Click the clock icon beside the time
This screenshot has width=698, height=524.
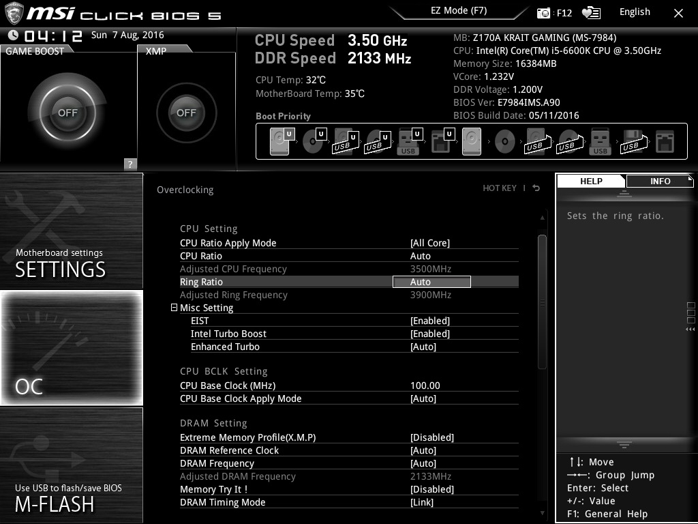(x=13, y=35)
